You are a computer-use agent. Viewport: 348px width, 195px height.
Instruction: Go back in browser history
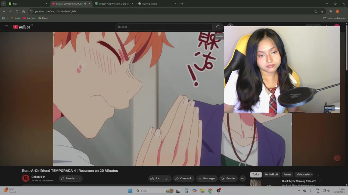[4, 11]
